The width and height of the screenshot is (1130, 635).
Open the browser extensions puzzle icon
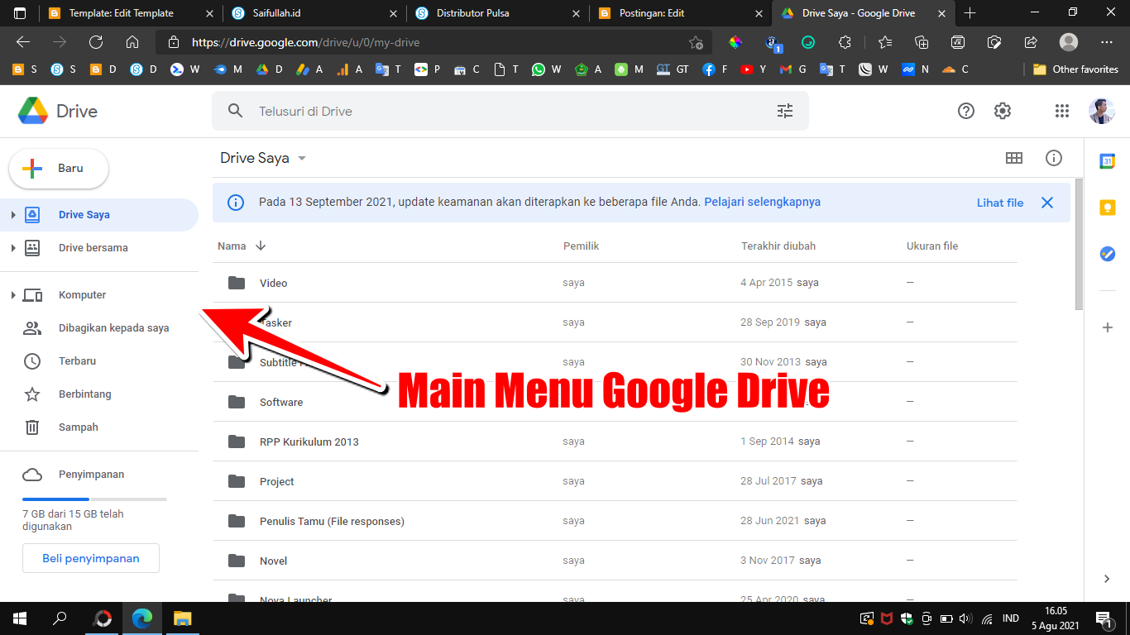(845, 42)
